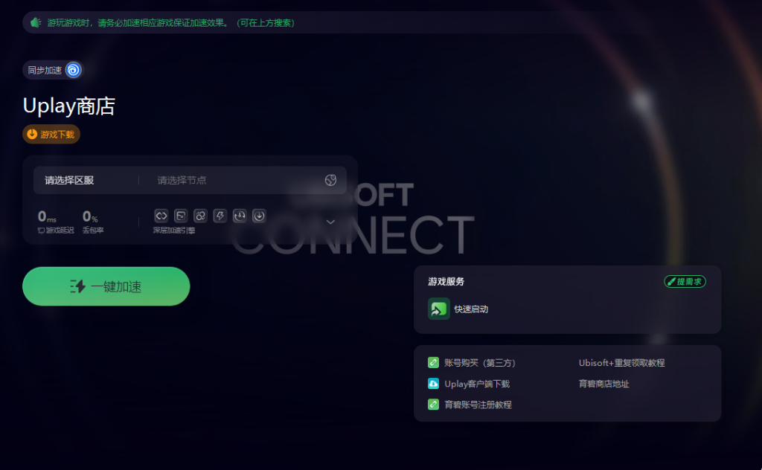Screen dimensions: 762x470
Task: Open 账号购买（第三方） link
Action: coord(480,363)
